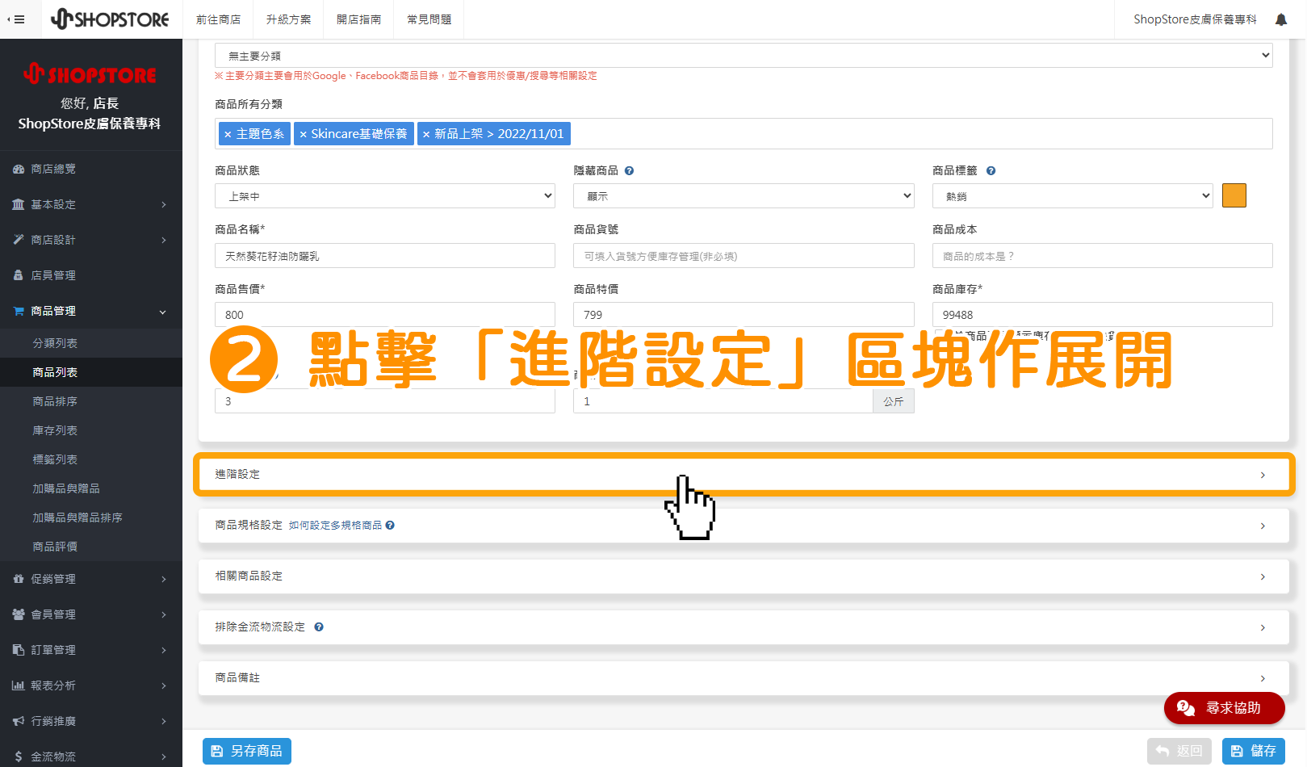Click the 另存商品 button
Viewport: 1307px width, 767px height.
click(x=247, y=751)
